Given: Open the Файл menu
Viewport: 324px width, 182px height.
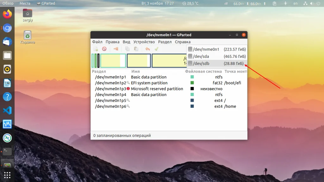Looking at the screenshot, I should pos(97,42).
